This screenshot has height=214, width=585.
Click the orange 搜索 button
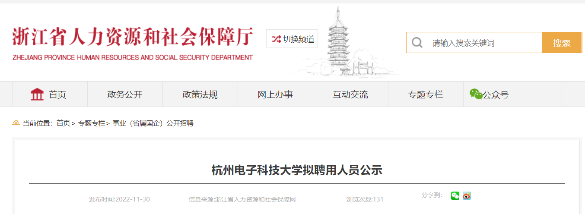[562, 43]
